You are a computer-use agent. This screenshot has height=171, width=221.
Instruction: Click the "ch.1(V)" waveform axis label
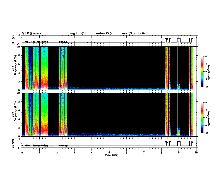(x=13, y=40)
